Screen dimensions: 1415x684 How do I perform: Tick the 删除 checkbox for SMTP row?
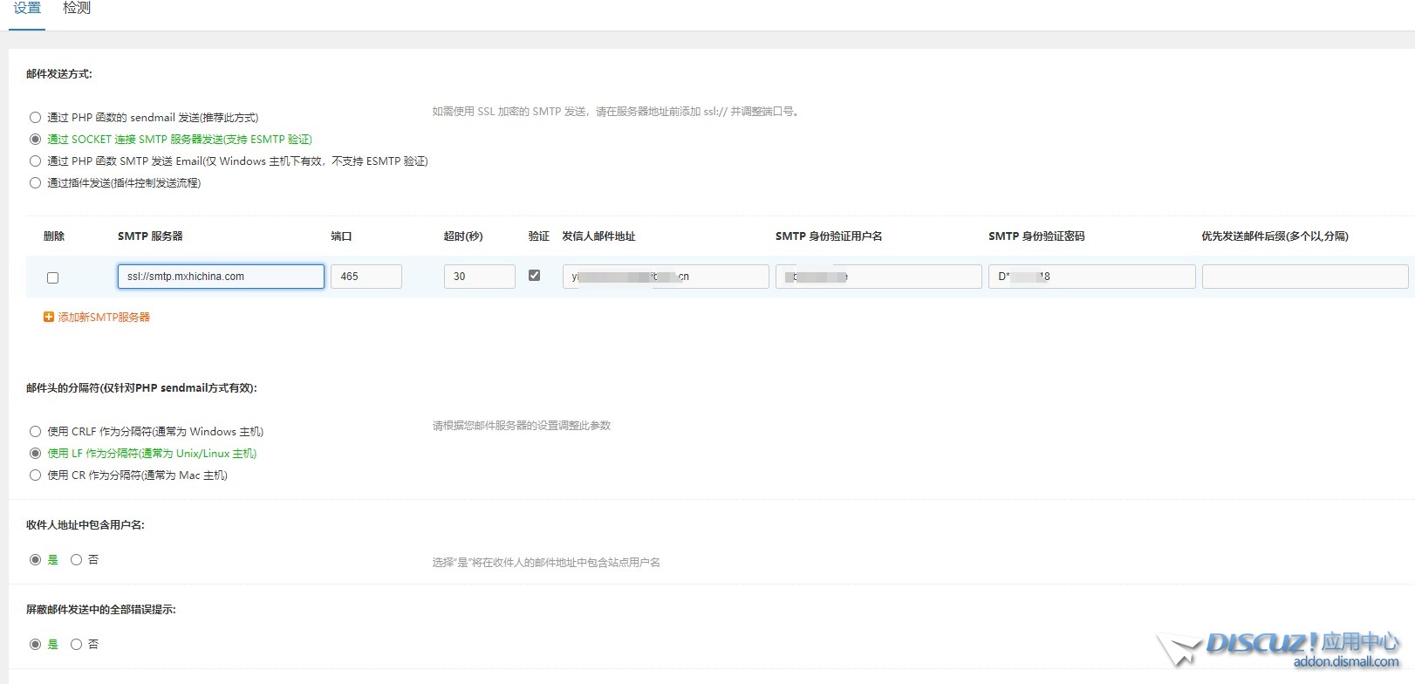coord(52,277)
